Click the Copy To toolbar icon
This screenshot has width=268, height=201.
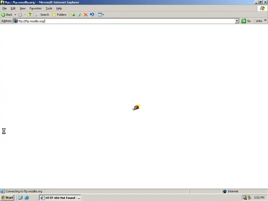pyautogui.click(x=80, y=15)
